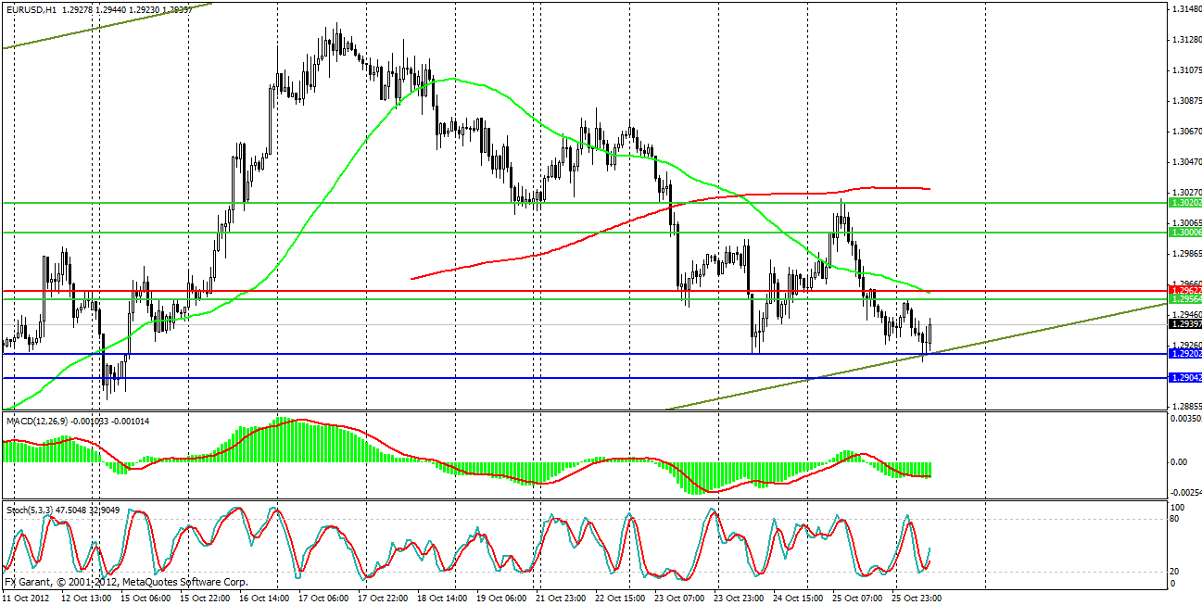
Task: Click the EURUSD,H1 chart title label
Action: [30, 9]
